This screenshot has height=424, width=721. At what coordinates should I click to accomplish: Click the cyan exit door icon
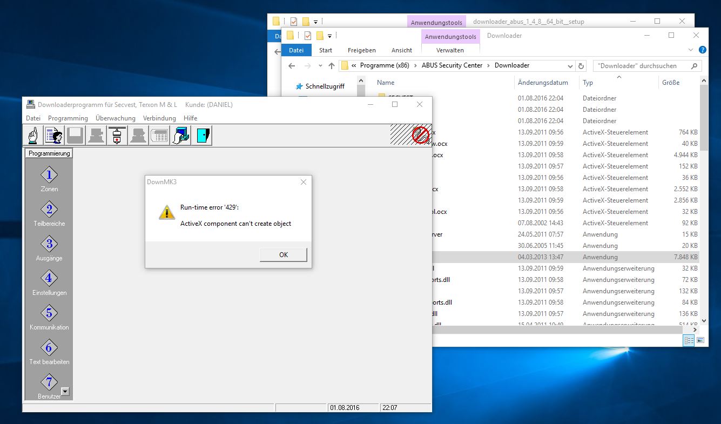click(x=202, y=136)
